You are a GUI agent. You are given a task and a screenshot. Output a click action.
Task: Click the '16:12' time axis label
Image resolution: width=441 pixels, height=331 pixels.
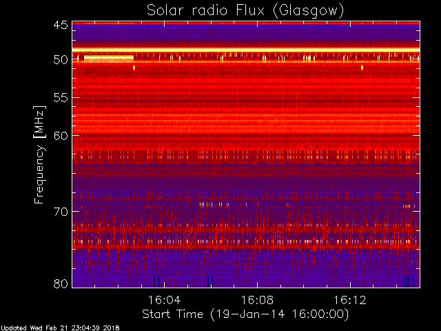[350, 300]
